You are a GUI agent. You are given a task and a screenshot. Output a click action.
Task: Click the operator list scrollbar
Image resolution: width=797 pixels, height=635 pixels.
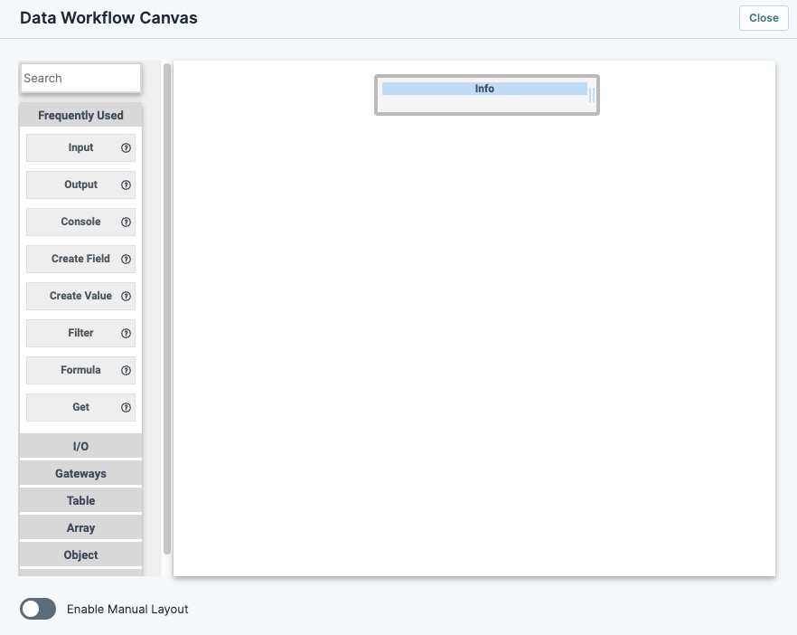[167, 308]
